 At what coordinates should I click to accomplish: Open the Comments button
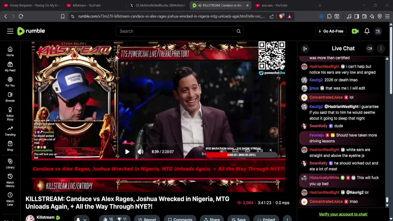point(180,219)
